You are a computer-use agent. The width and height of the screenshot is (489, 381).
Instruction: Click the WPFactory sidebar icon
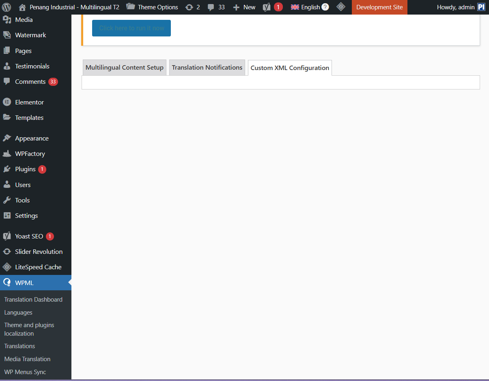click(7, 153)
